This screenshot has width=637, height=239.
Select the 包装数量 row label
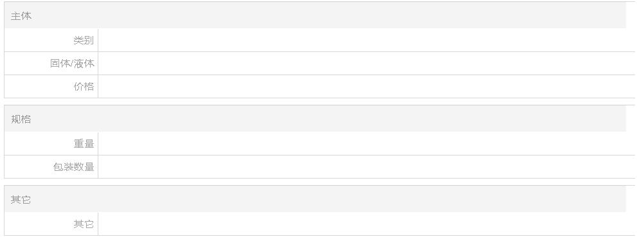point(73,167)
